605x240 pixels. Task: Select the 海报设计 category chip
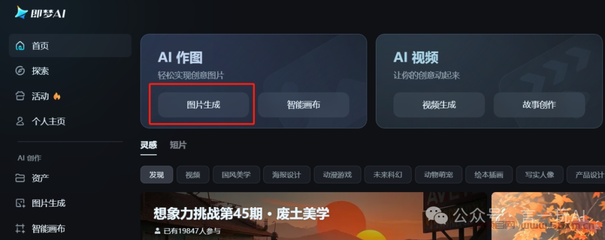pyautogui.click(x=287, y=175)
